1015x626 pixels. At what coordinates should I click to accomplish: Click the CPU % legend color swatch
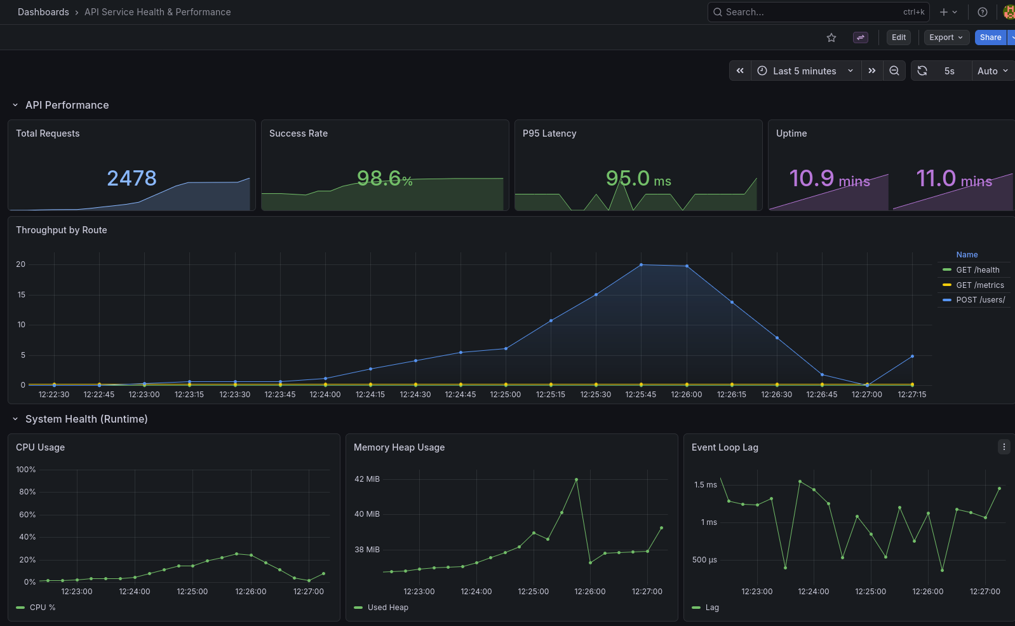click(20, 608)
